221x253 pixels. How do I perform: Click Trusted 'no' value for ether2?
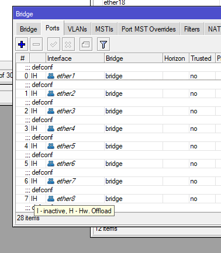click(194, 93)
